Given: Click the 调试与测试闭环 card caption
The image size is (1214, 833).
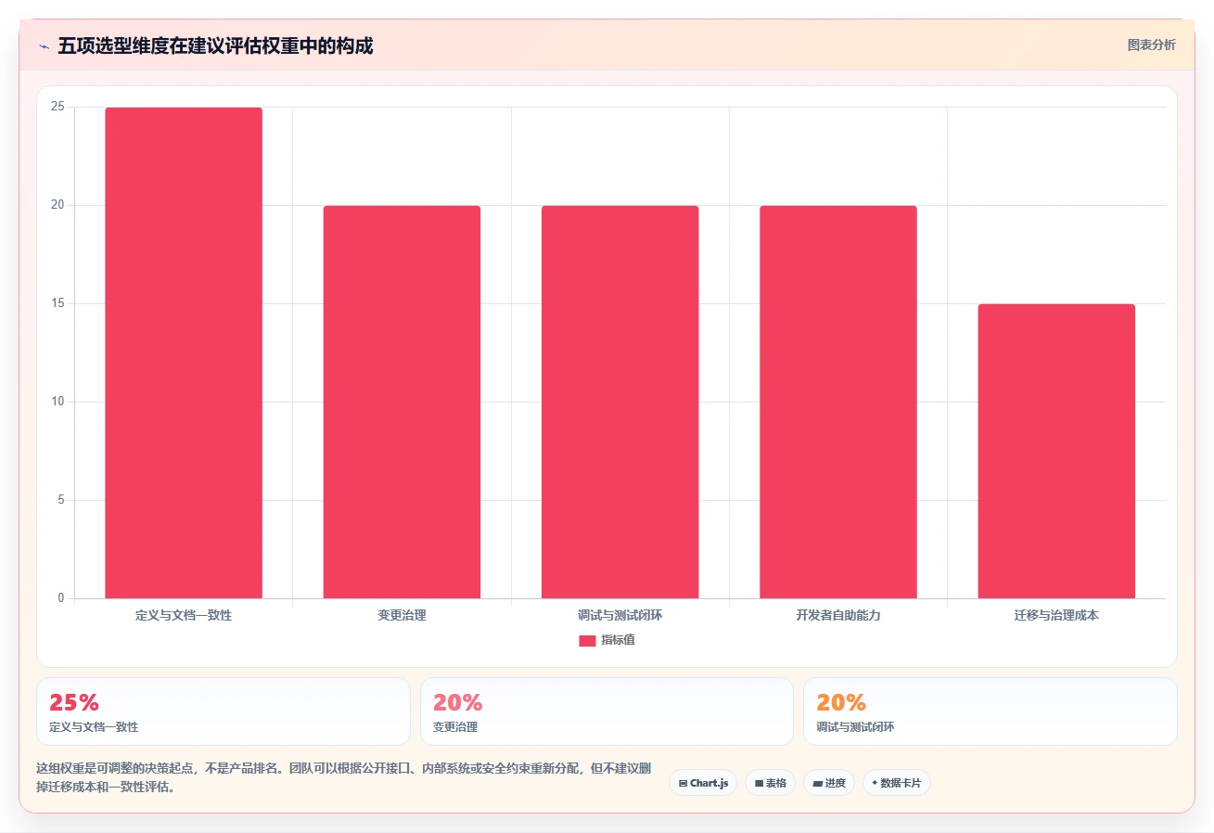Looking at the screenshot, I should (855, 727).
